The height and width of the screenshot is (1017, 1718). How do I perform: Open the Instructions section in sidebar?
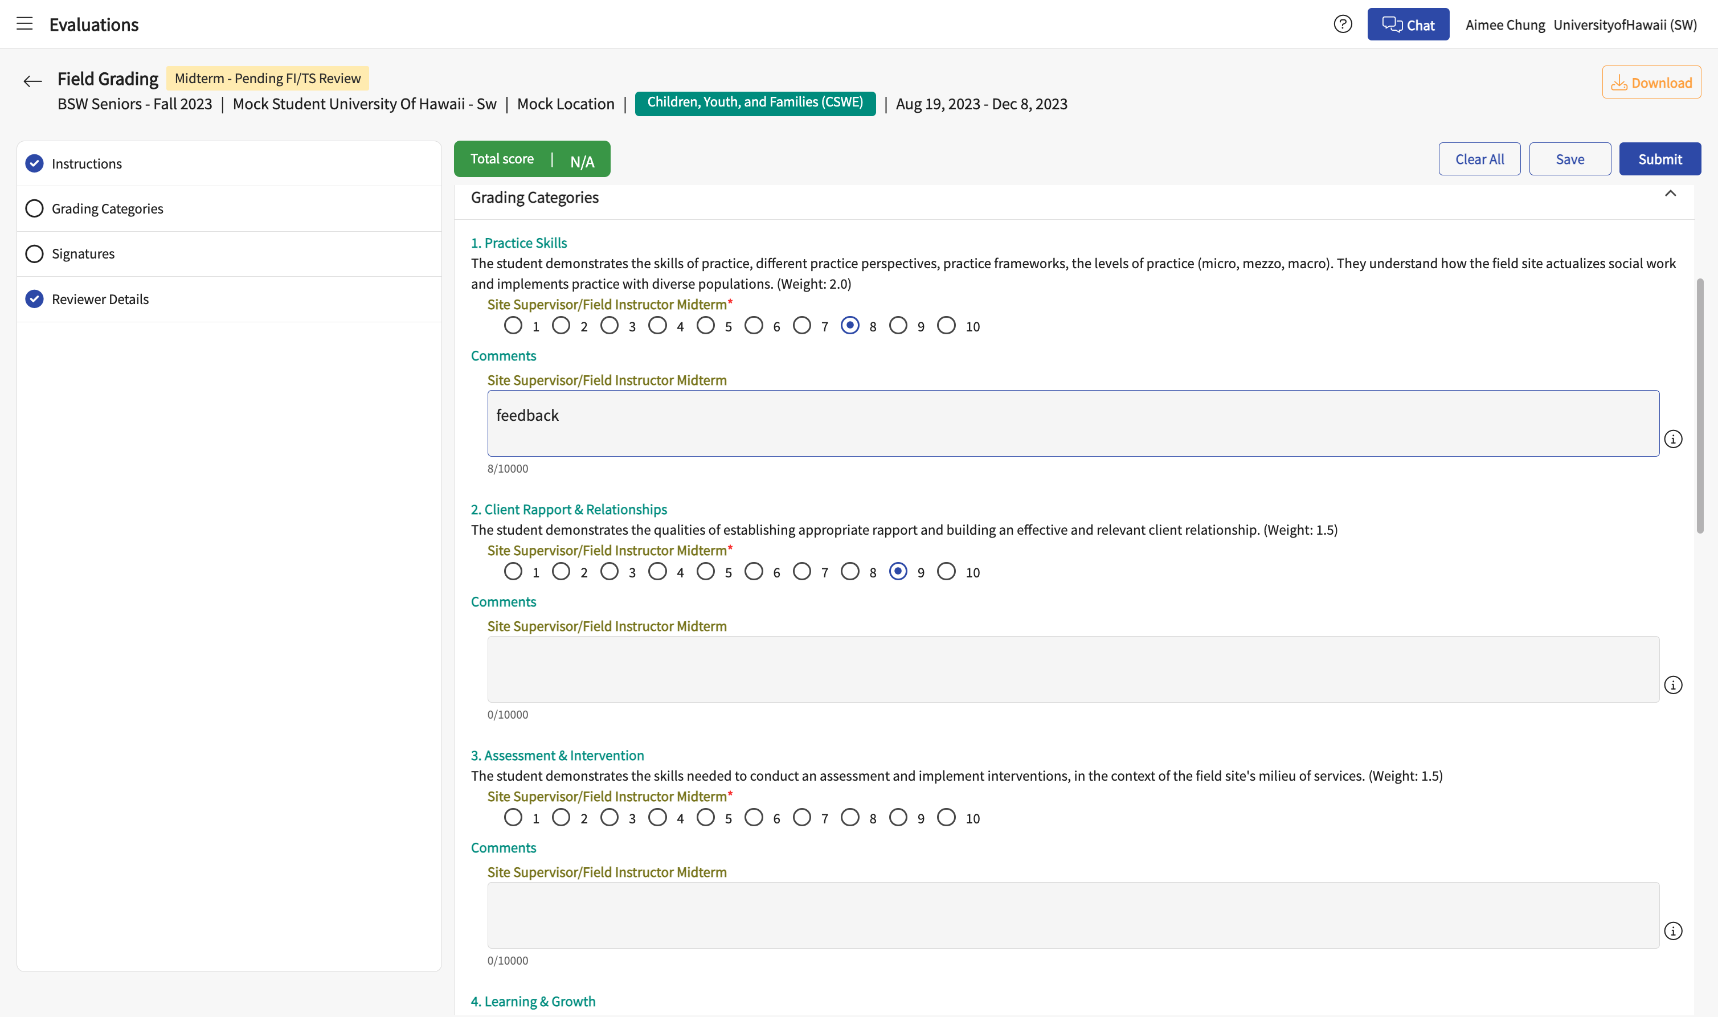[229, 163]
